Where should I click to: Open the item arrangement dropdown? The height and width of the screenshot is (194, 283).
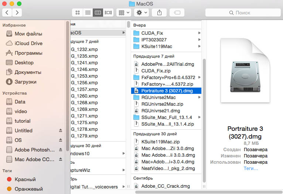click(x=124, y=13)
